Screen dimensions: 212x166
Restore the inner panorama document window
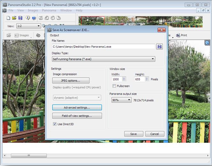pyautogui.click(x=203, y=10)
